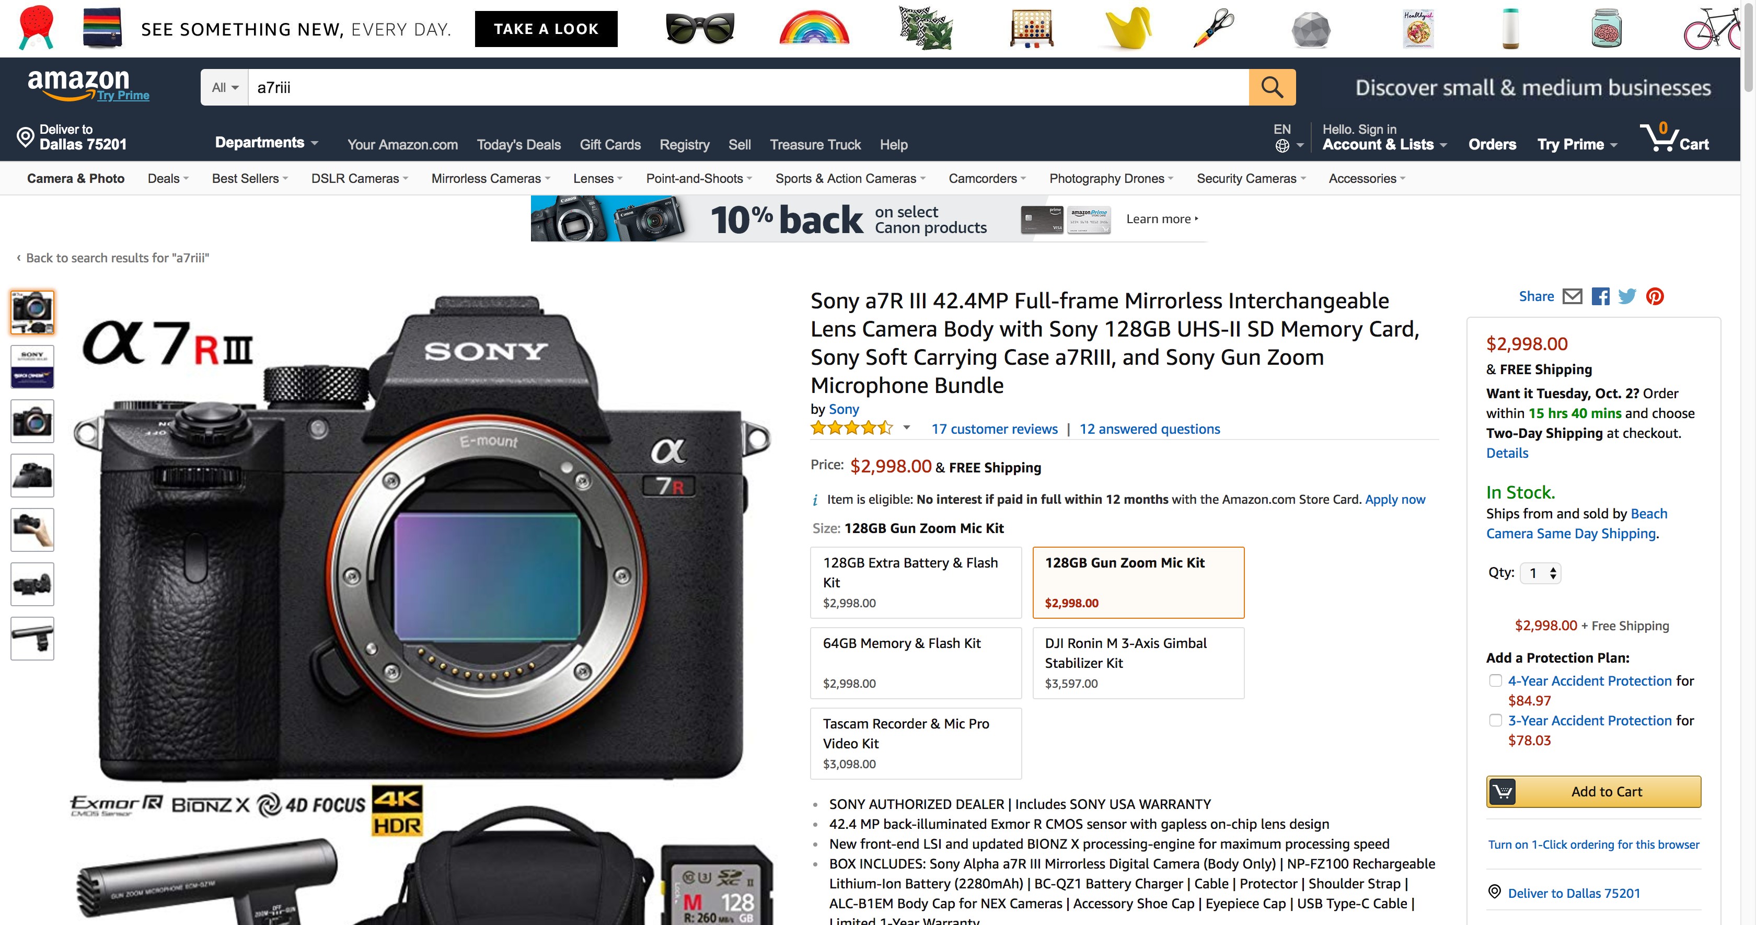Open Today's Deals in navigation bar
The height and width of the screenshot is (925, 1756).
pos(519,145)
